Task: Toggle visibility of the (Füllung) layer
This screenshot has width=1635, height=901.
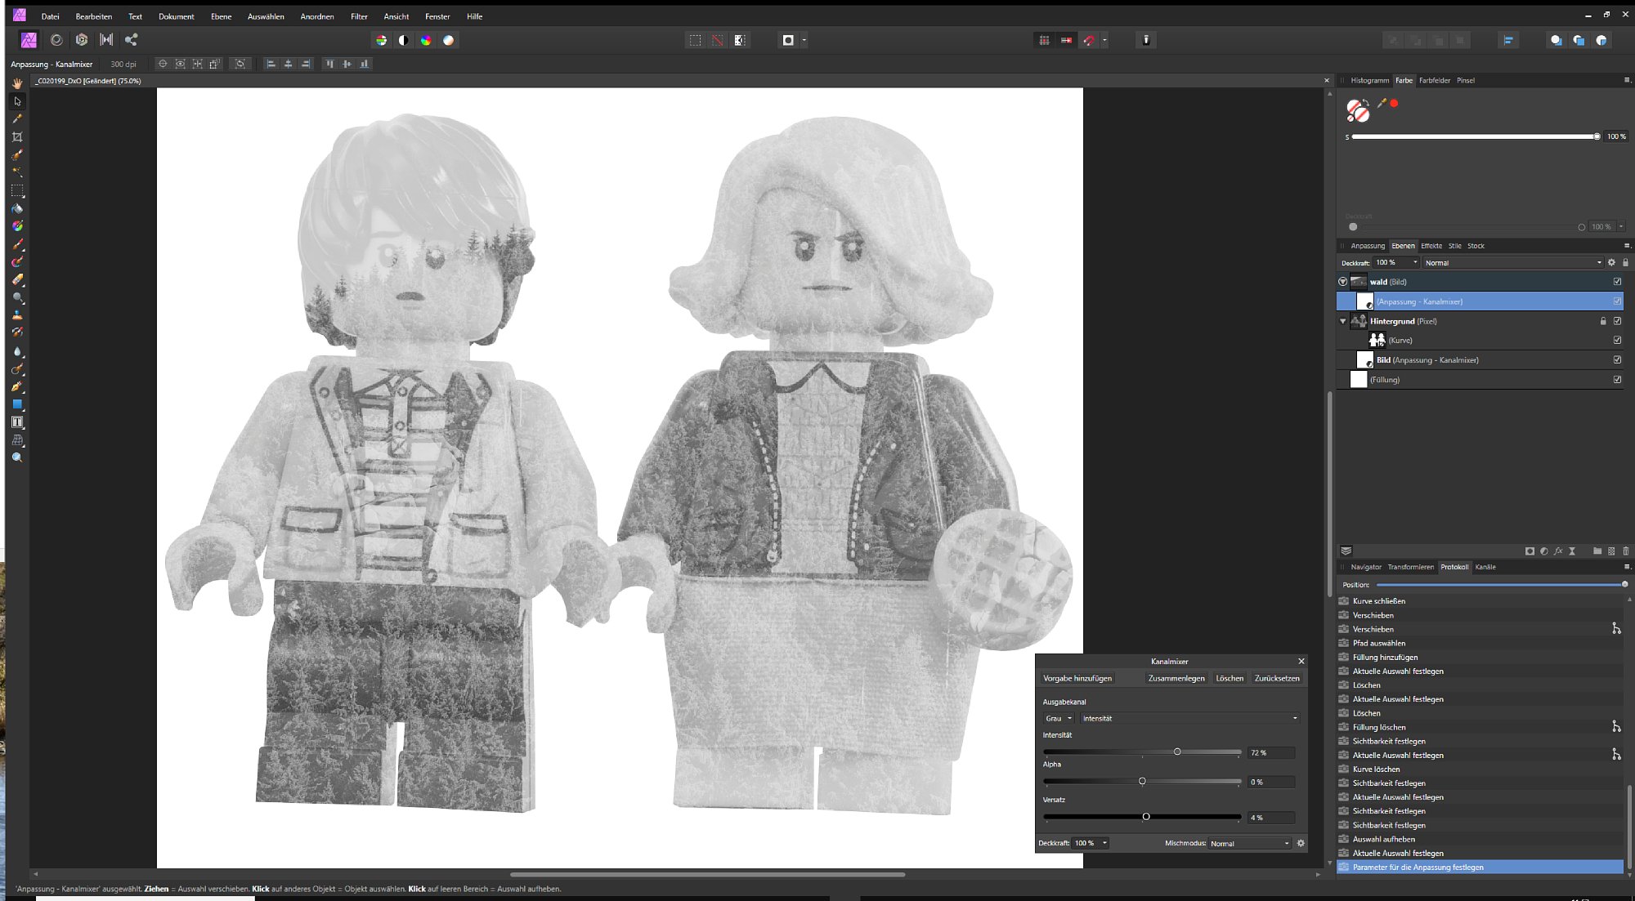Action: point(1617,380)
